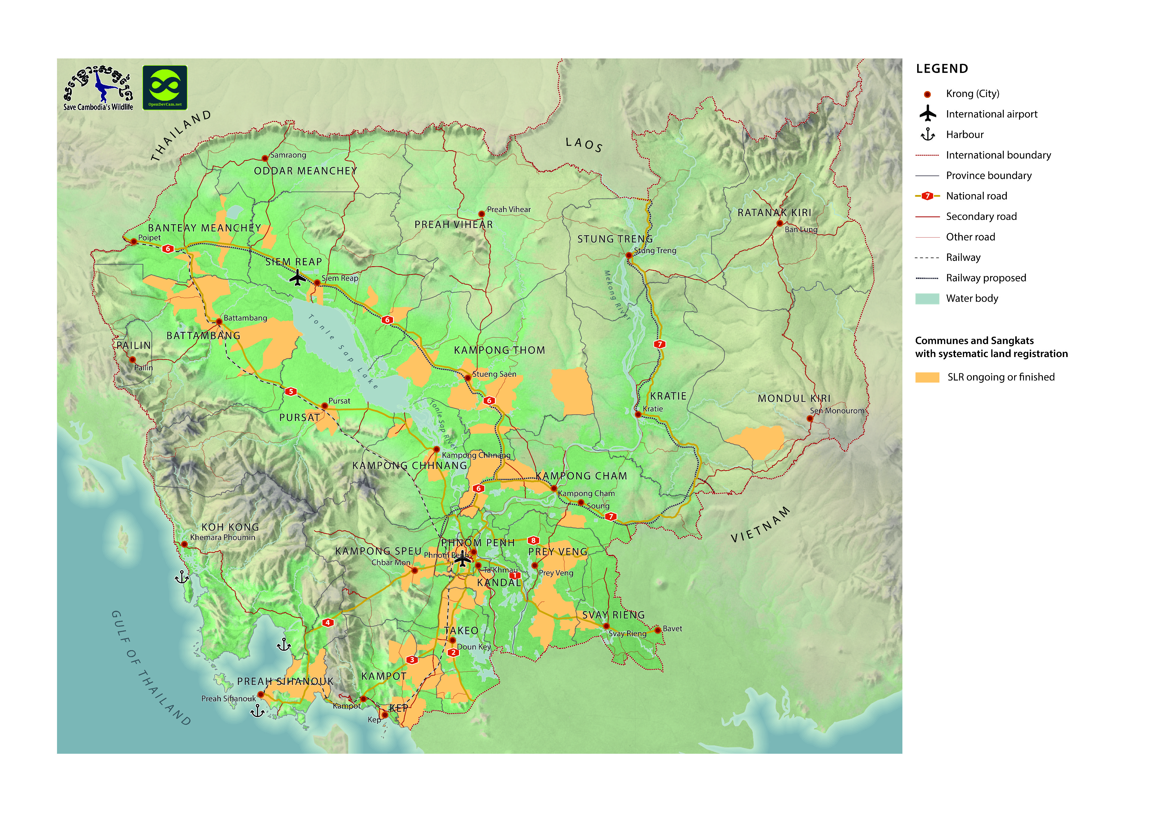
Task: Click road marker 1 near Ta Khmau
Action: 515,576
